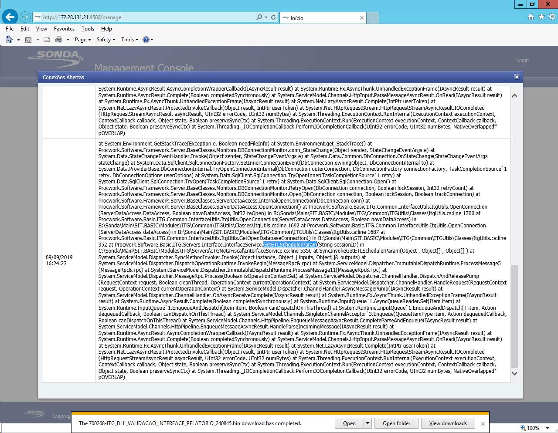This screenshot has width=558, height=433.
Task: Expand the command bar Home dropdown arrow
Action: pyautogui.click(x=18, y=40)
